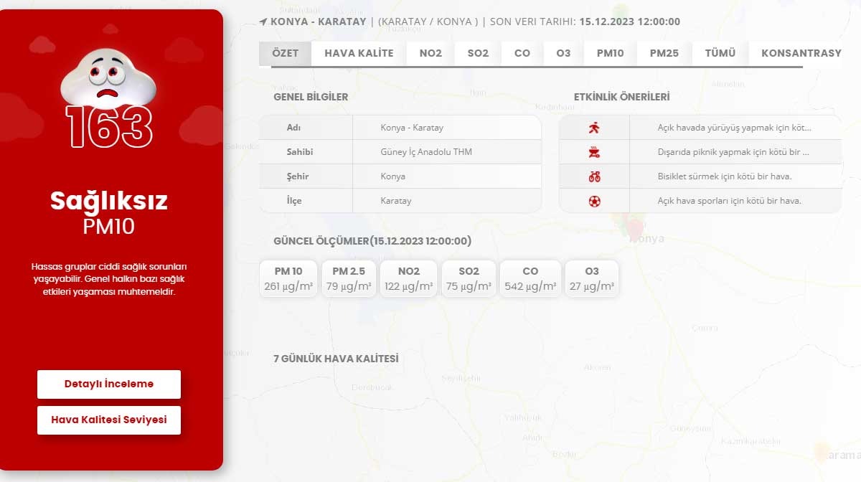Open the Detaylı İnceleme button

pyautogui.click(x=109, y=384)
